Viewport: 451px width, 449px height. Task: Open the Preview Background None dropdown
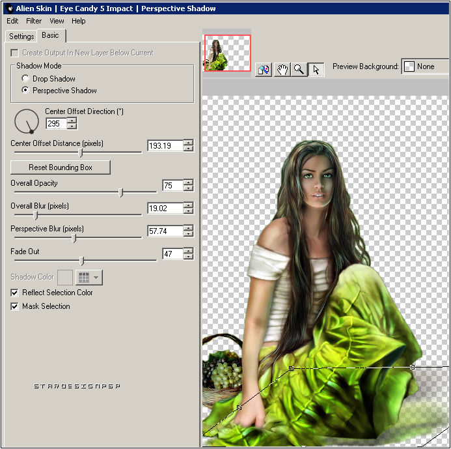point(425,66)
